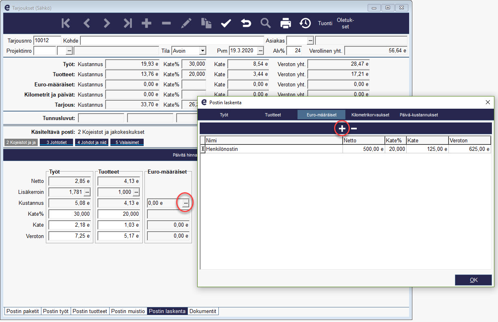Screen dimensions: 498x322
Task: Open Kilometrikorvaukset tab in dialog
Action: click(x=371, y=115)
